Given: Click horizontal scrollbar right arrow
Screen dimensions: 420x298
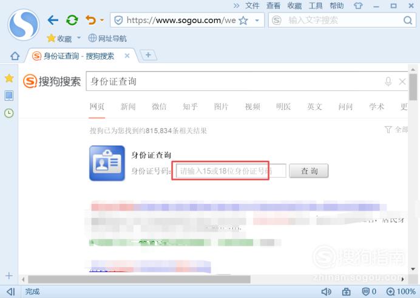Looking at the screenshot, I should pos(402,279).
